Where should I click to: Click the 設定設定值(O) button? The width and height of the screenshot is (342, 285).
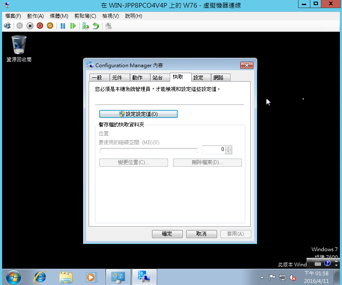point(138,114)
